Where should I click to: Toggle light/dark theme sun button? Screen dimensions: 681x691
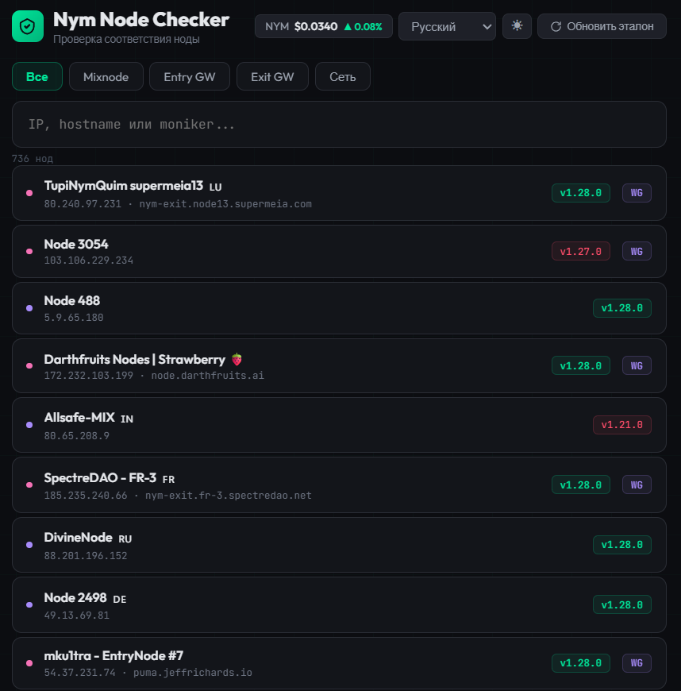(x=517, y=26)
